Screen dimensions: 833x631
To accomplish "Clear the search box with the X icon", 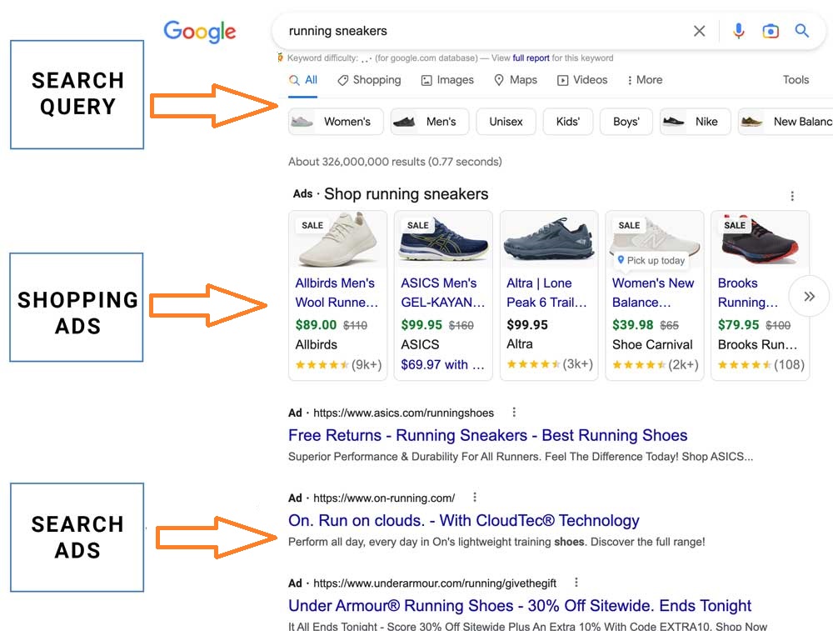I will pos(699,32).
